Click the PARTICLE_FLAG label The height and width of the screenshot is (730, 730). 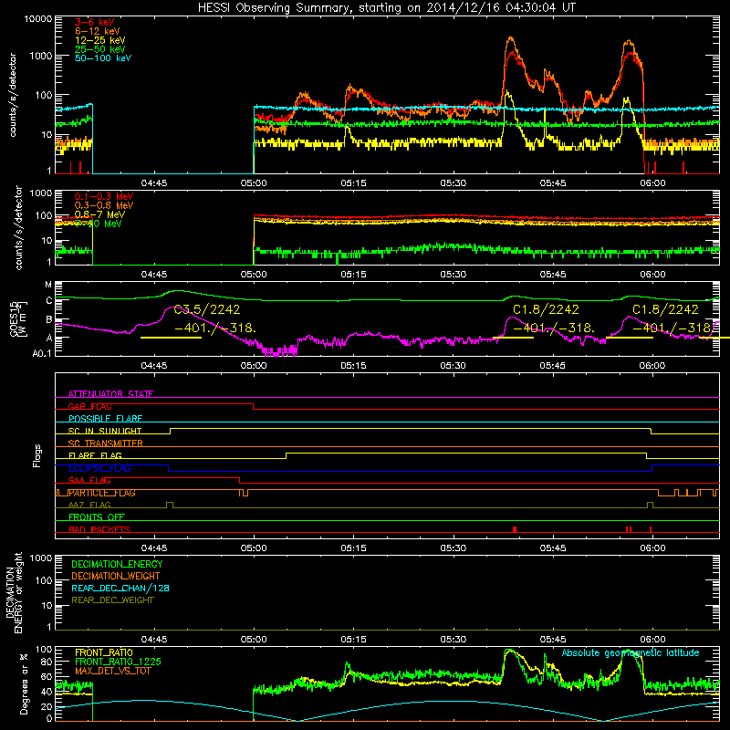102,493
